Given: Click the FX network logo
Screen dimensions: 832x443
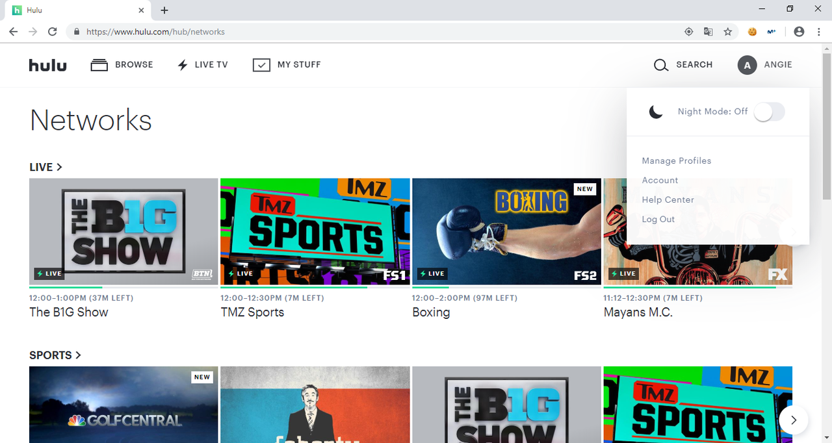Looking at the screenshot, I should click(778, 275).
